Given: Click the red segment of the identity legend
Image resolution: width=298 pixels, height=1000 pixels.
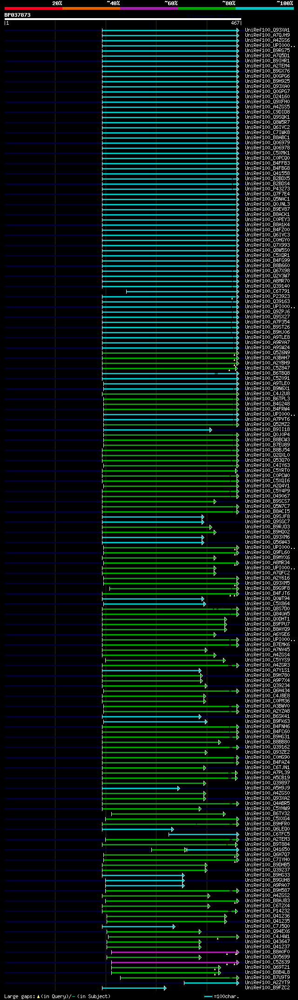Looking at the screenshot, I should (34, 8).
